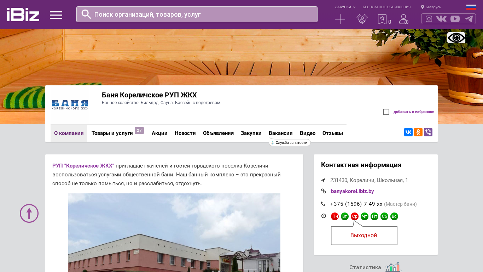The image size is (483, 272).
Task: Switch language via Russian flag icon
Action: pyautogui.click(x=471, y=7)
